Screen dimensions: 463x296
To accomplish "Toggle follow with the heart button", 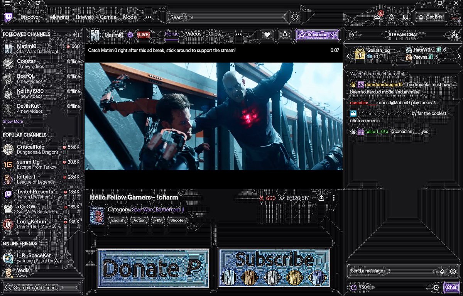I will click(x=267, y=35).
